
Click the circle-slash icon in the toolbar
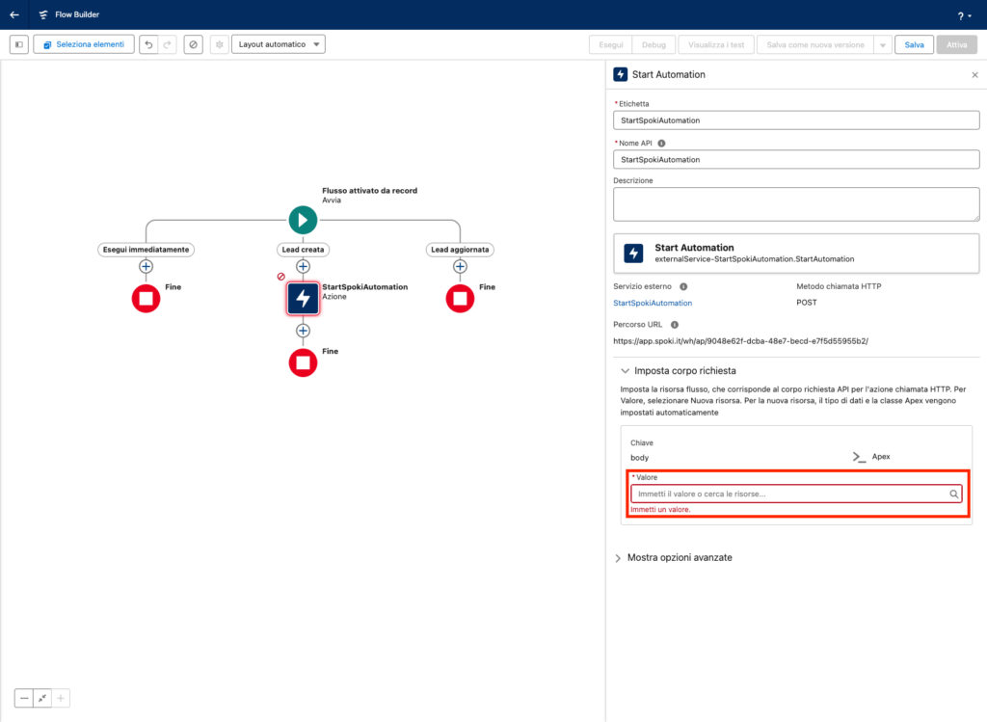[194, 44]
